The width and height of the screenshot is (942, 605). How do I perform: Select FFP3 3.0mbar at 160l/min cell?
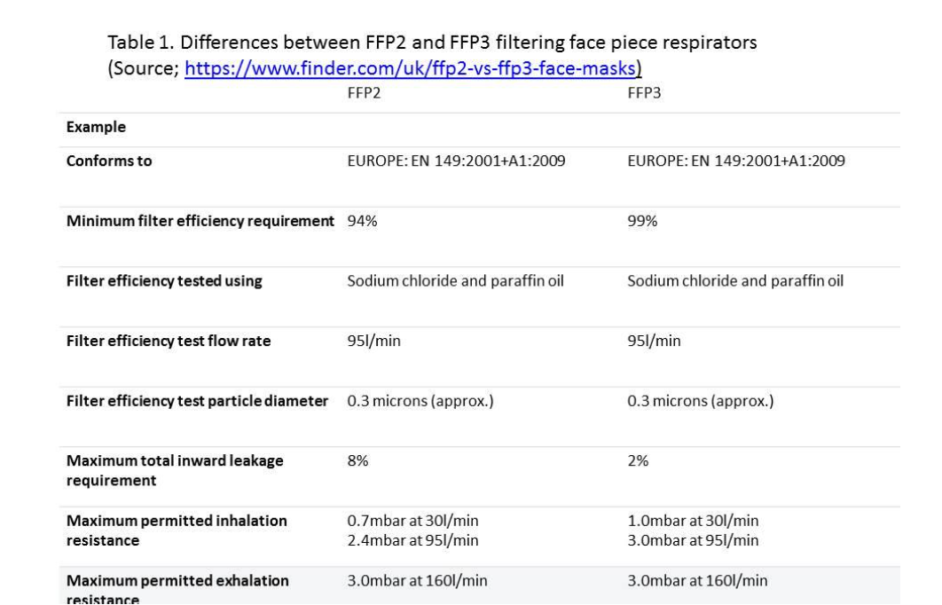(x=697, y=581)
